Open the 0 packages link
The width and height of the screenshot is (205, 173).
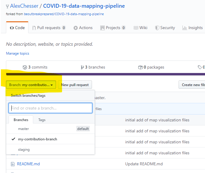point(151,67)
